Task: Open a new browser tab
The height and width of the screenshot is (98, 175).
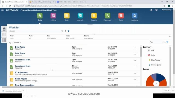Action: (x=85, y=2)
